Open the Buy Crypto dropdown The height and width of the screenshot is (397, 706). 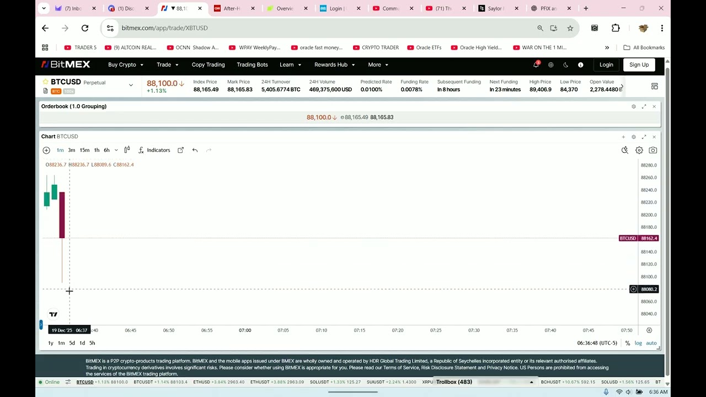click(126, 65)
